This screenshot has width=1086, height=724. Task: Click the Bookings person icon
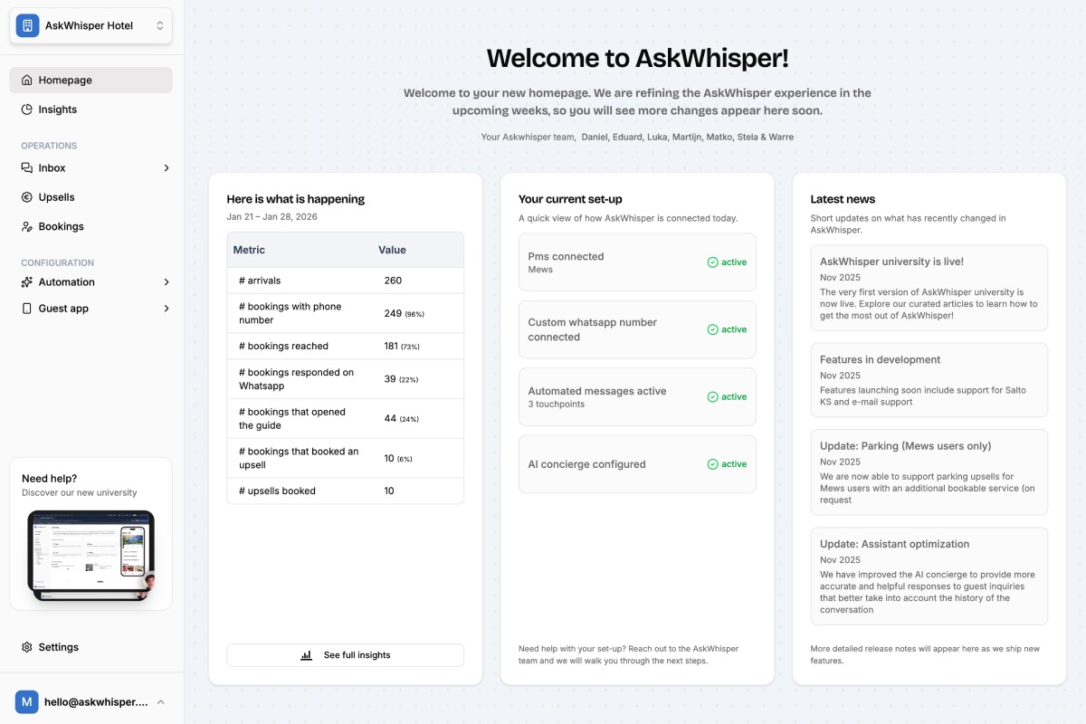point(27,226)
